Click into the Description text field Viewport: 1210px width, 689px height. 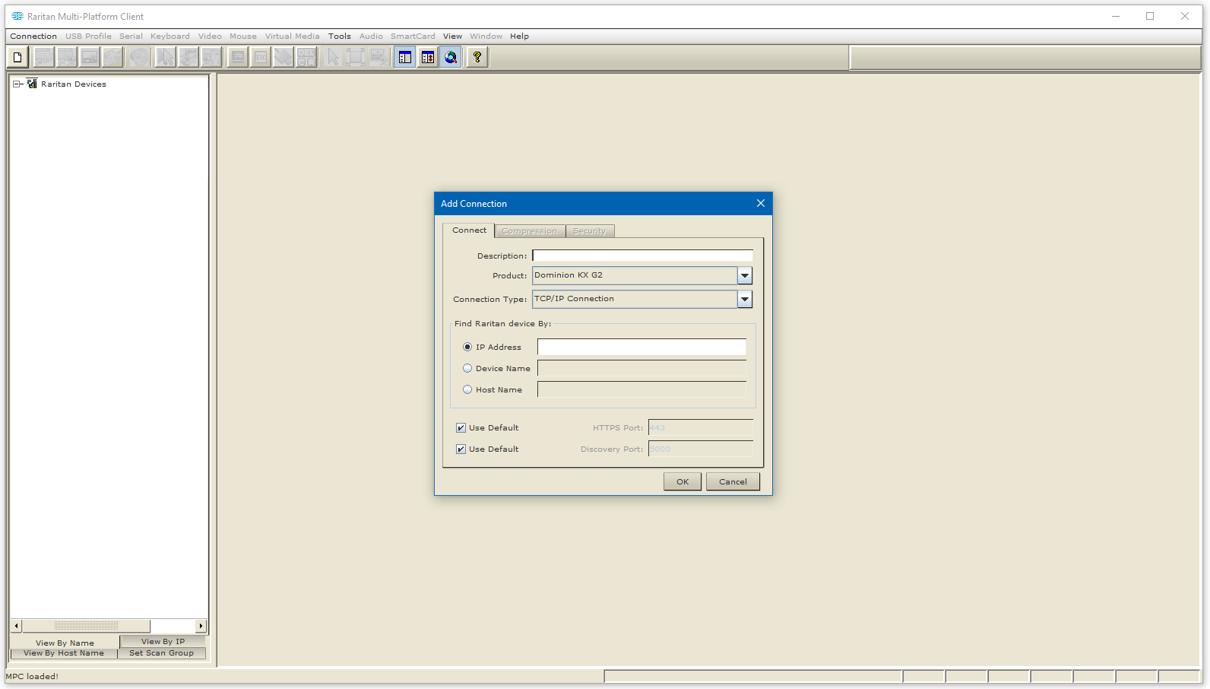(642, 256)
